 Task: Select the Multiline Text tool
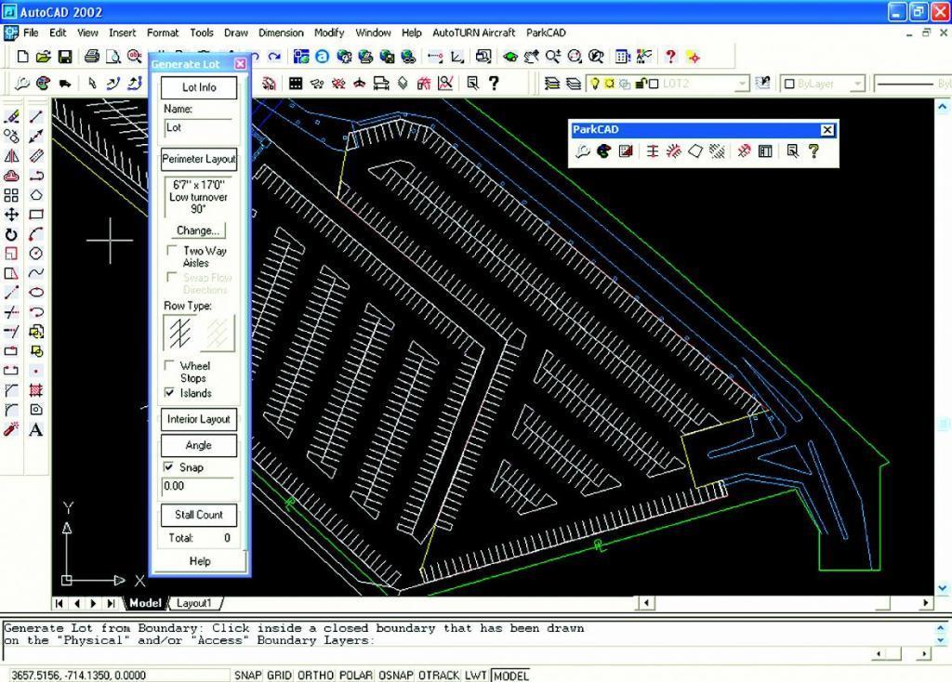coord(36,429)
